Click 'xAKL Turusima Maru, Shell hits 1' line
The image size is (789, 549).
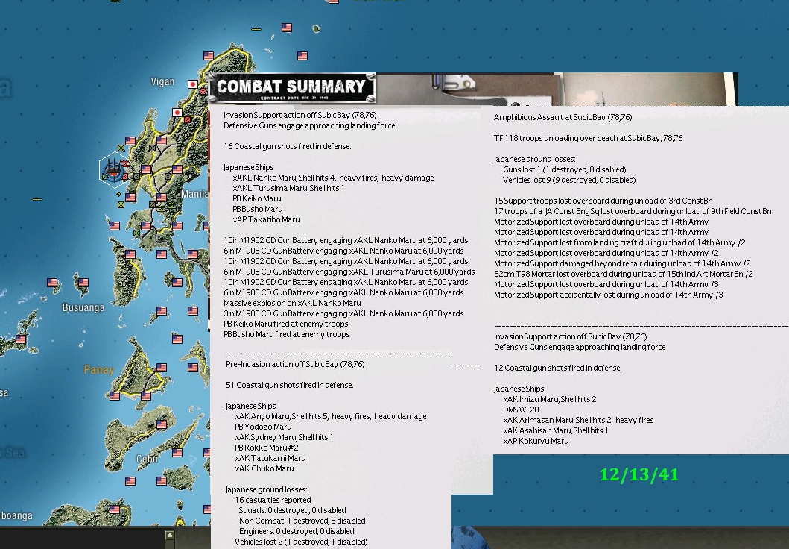288,189
